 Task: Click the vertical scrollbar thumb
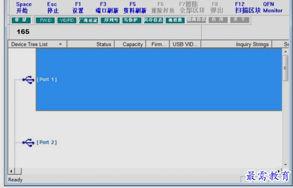(x=285, y=68)
